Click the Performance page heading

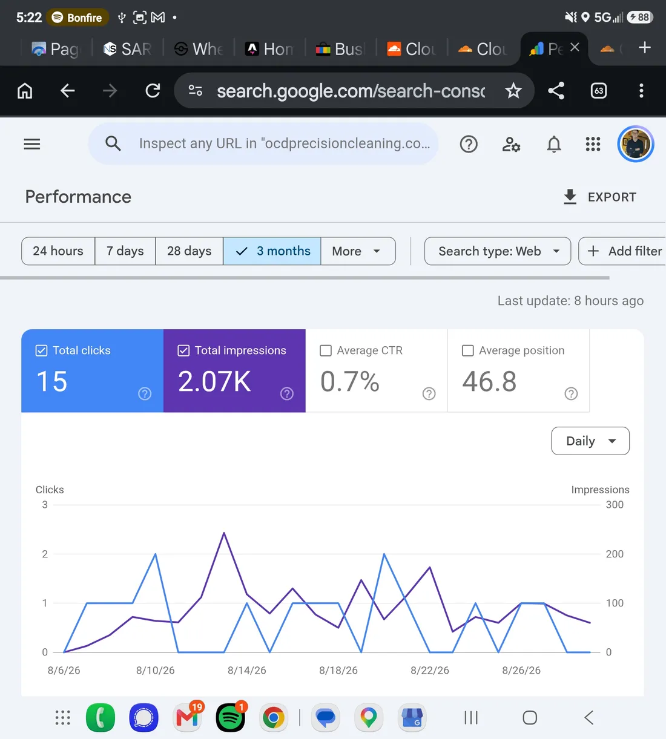pos(78,197)
